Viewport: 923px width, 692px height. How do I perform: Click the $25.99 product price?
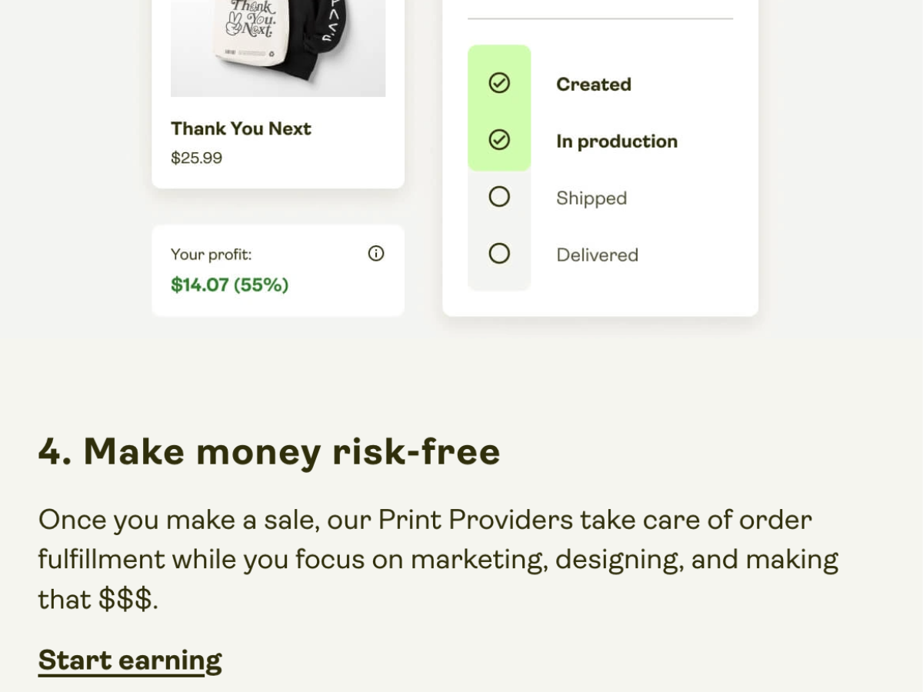point(197,158)
